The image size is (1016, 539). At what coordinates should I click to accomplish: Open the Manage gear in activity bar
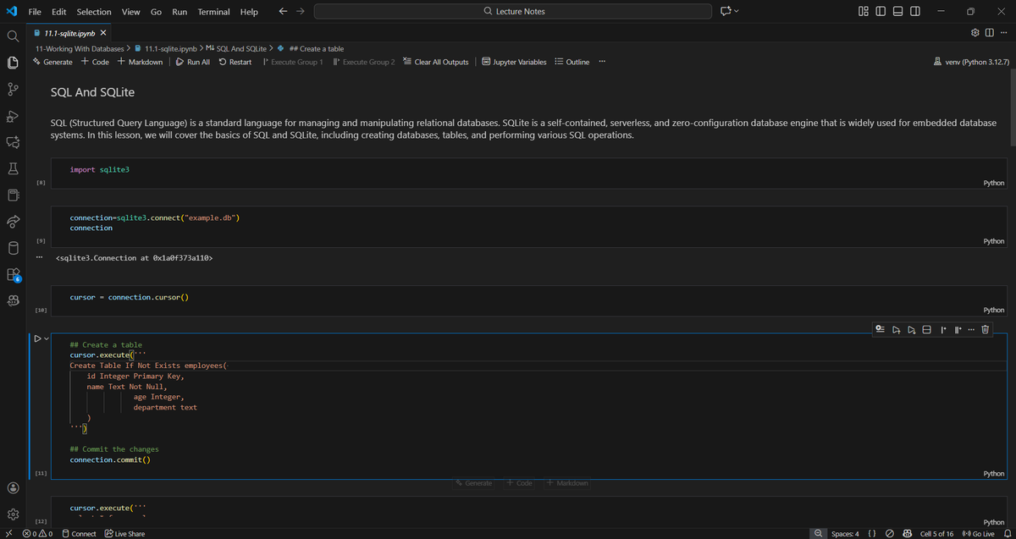pos(13,514)
